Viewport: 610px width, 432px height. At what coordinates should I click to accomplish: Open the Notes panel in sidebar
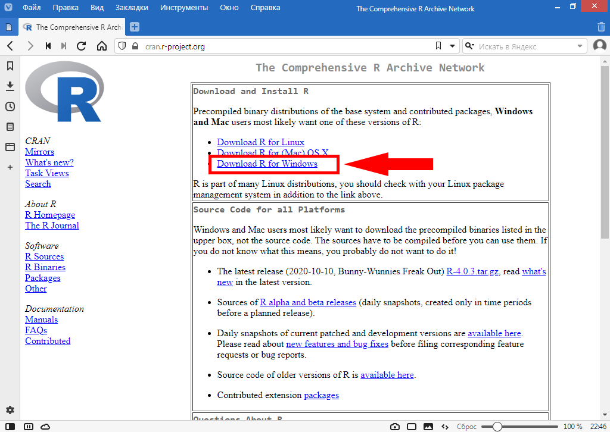[x=10, y=127]
